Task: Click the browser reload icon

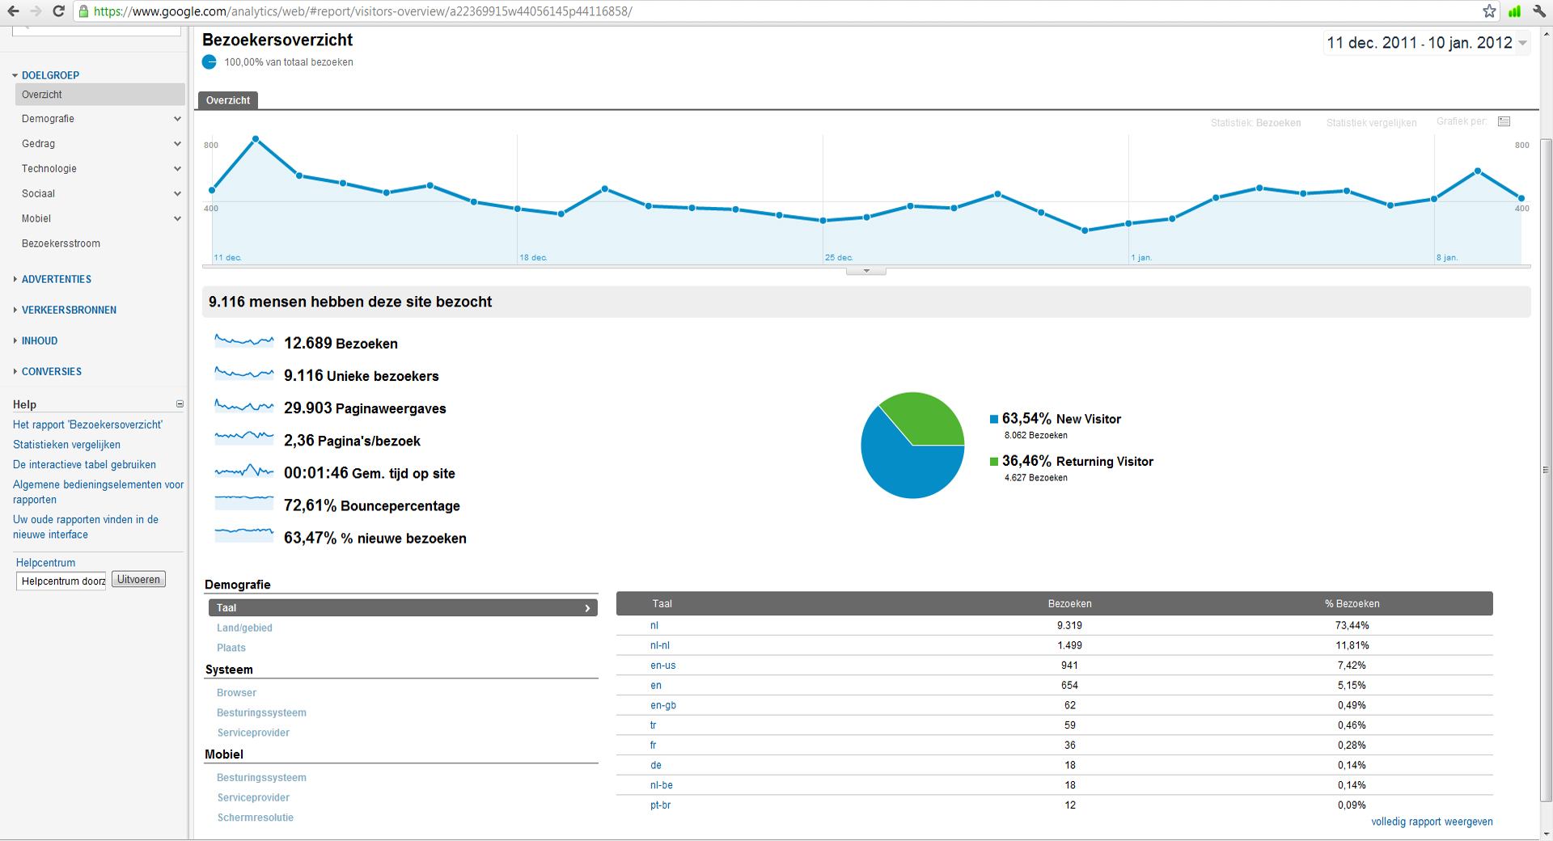Action: (x=58, y=11)
